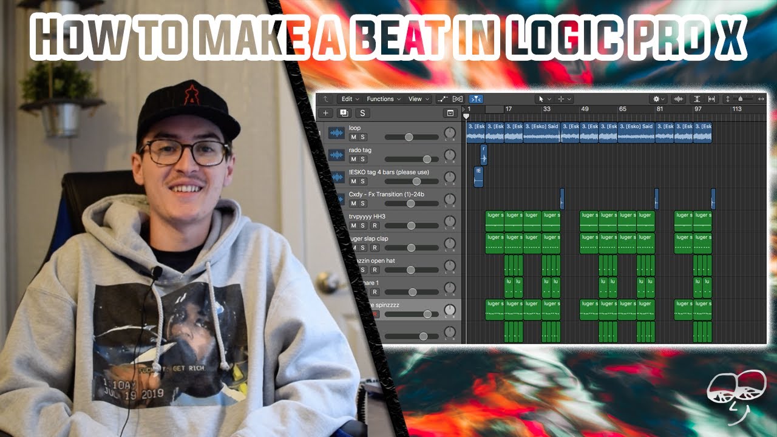The height and width of the screenshot is (437, 777).
Task: Click the add new track plus button
Action: 326,113
